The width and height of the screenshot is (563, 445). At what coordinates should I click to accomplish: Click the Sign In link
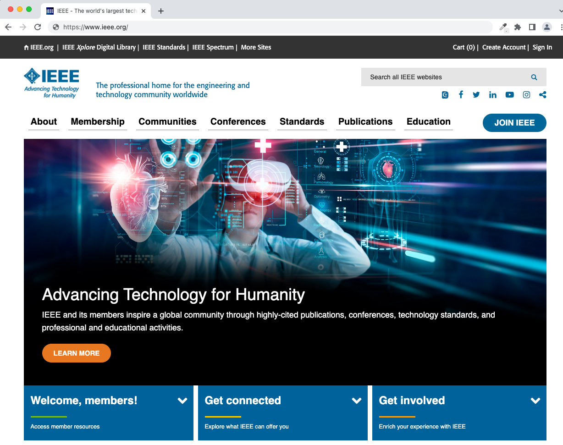point(542,47)
